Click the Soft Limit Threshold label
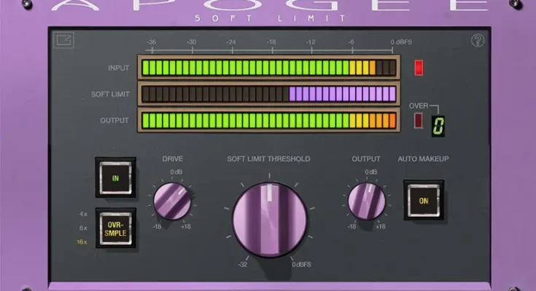This screenshot has height=291, width=536. coord(268,159)
